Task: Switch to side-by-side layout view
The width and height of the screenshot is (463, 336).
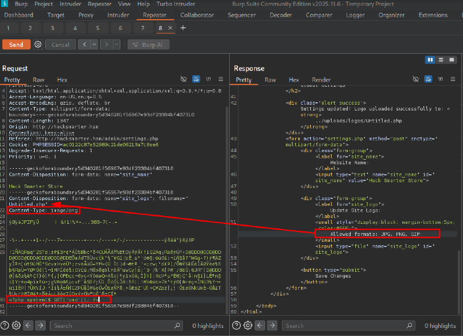Action: click(x=430, y=60)
